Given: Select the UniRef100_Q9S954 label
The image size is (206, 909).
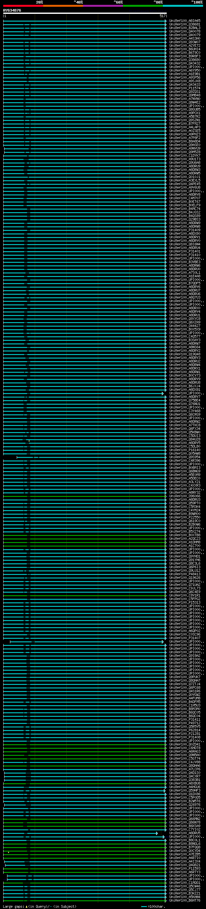Looking at the screenshot, I should pos(185,457).
